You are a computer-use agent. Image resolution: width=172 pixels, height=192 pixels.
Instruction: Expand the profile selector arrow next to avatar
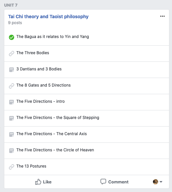coord(161,182)
